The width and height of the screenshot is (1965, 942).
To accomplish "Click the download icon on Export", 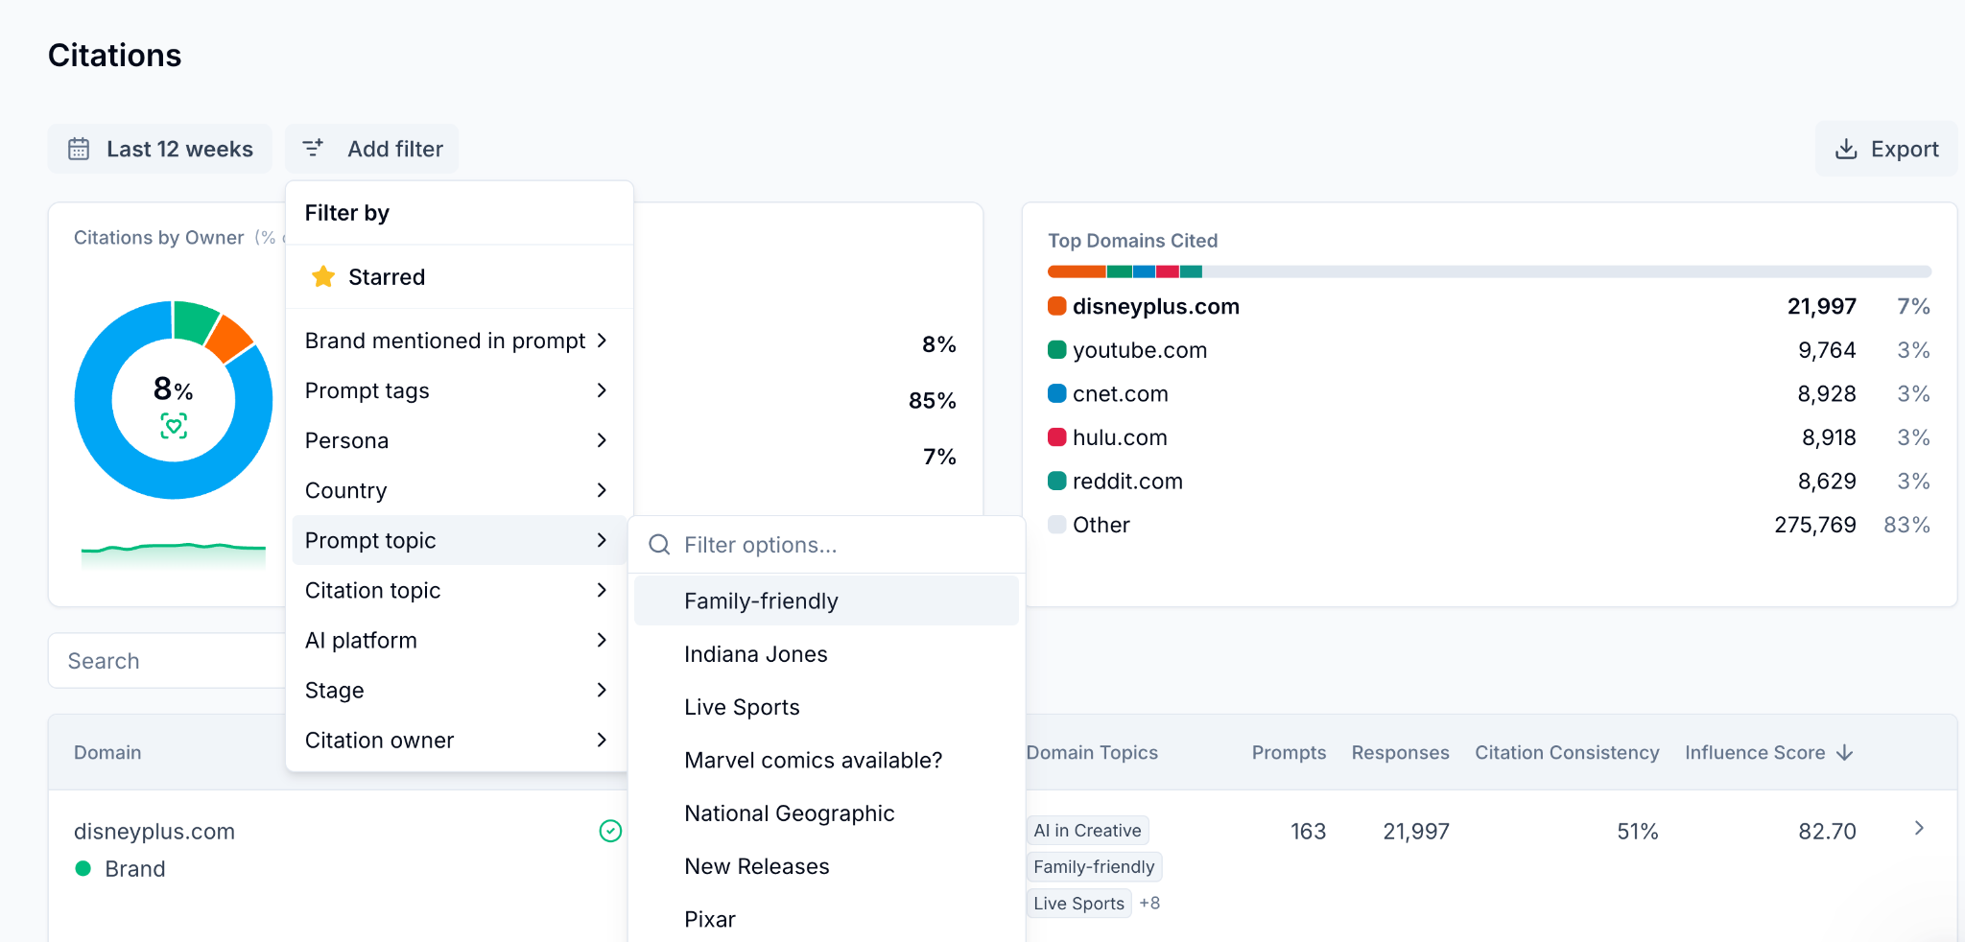I will tap(1846, 149).
